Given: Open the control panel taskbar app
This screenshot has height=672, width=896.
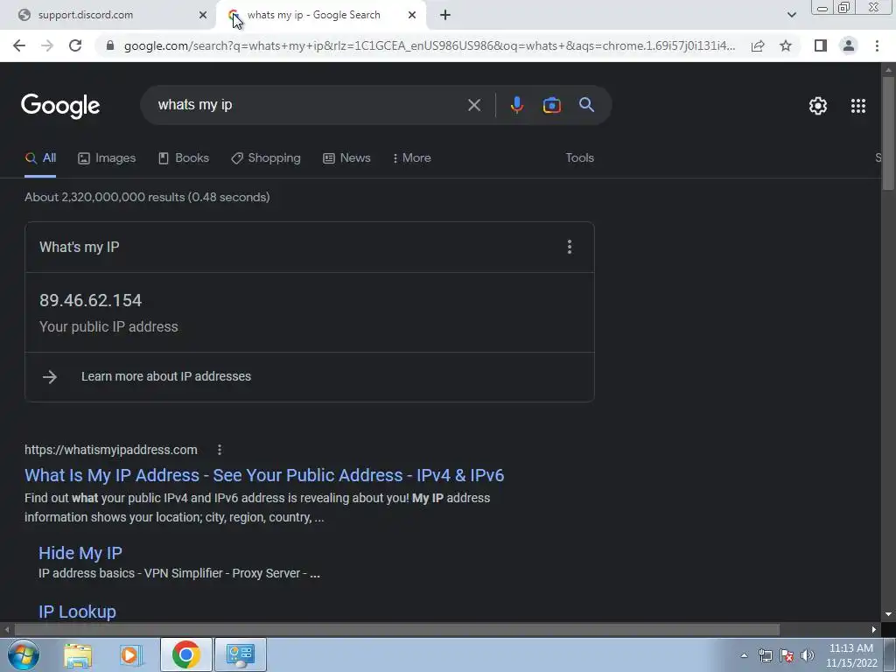Looking at the screenshot, I should (x=240, y=654).
